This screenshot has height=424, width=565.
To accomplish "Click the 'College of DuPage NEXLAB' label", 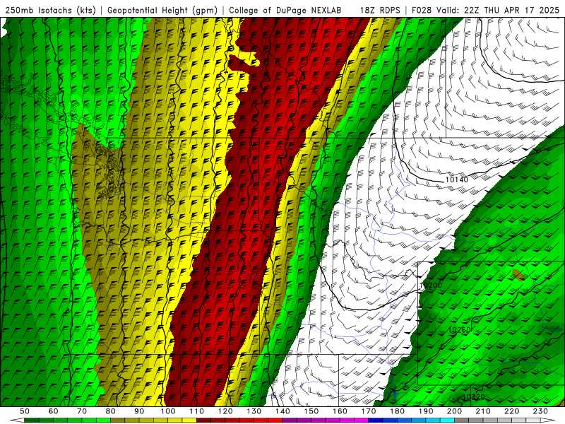I will pyautogui.click(x=285, y=11).
